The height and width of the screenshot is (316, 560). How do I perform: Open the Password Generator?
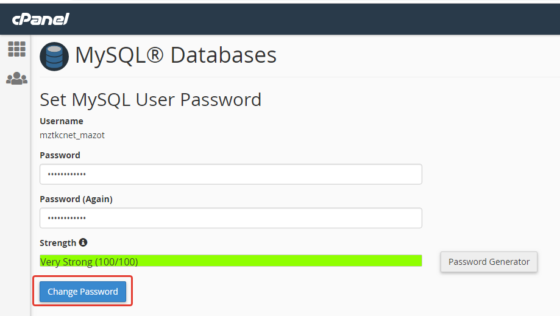click(x=489, y=262)
